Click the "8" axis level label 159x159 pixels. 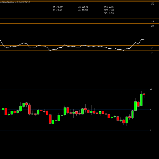(x=152, y=48)
